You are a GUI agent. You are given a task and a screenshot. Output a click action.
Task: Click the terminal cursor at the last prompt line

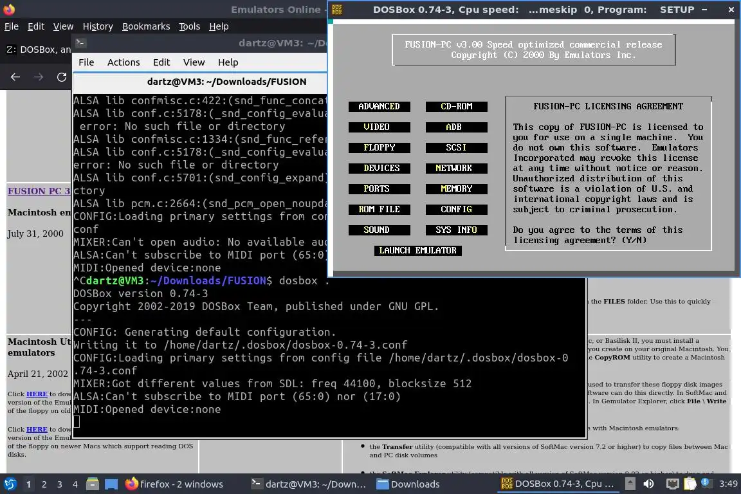pyautogui.click(x=77, y=422)
